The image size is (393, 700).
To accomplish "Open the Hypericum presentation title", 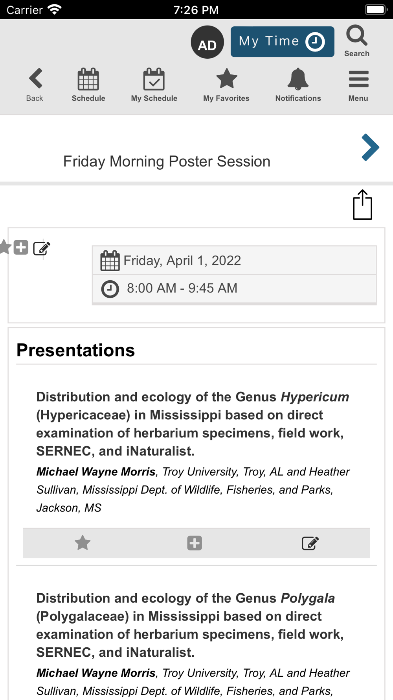I will [193, 424].
